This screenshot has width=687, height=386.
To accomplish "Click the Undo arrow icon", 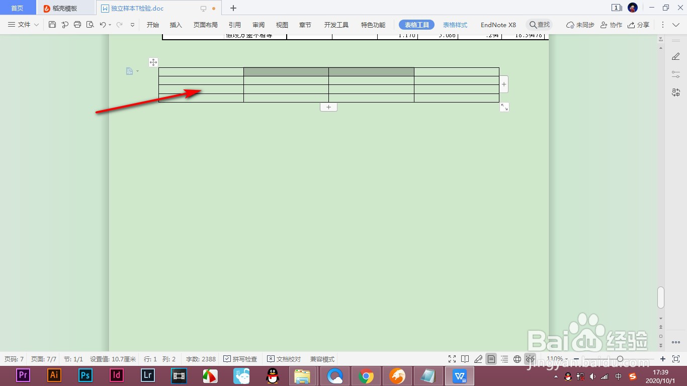I will [x=103, y=25].
